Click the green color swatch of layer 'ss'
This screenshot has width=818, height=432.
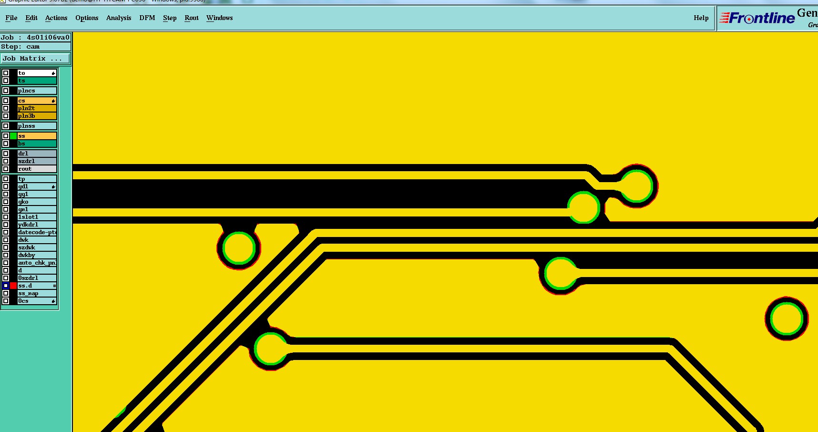tap(13, 136)
